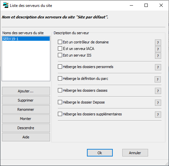
Task: Open help for domain controller option
Action: pos(158,42)
